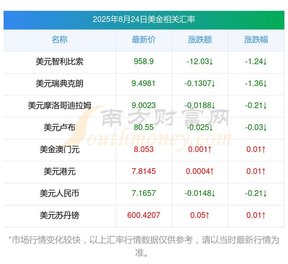Click the change value -0.1307↓
Image resolution: width=288 pixels, height=264 pixels.
coord(200,84)
